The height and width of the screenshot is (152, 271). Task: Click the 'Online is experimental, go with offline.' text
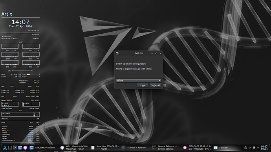click(x=134, y=69)
